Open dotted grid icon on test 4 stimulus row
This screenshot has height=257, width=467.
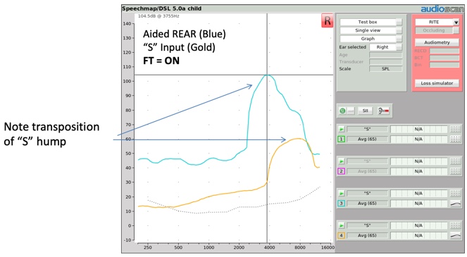(x=456, y=226)
